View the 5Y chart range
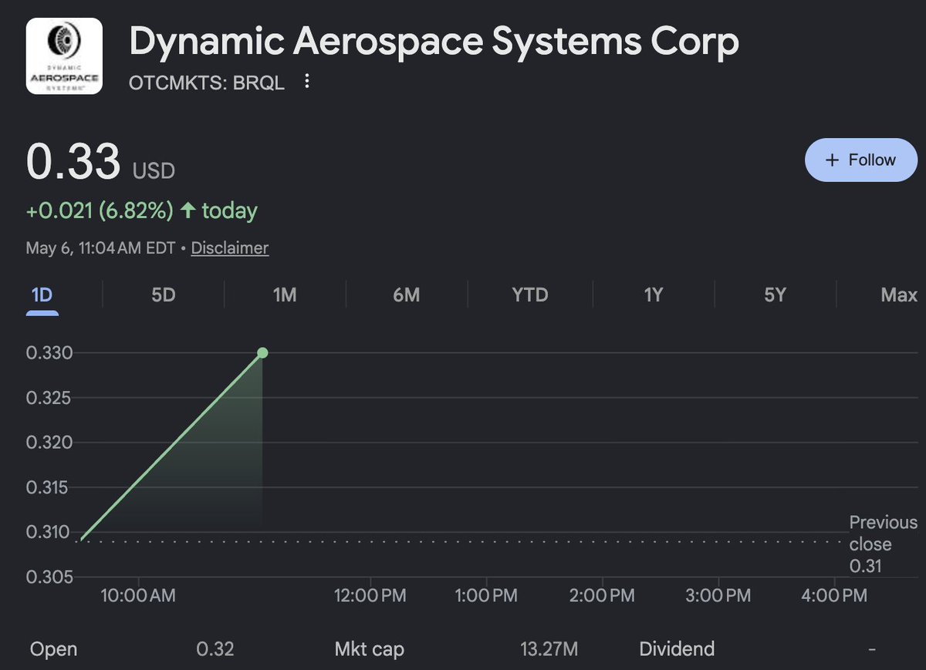This screenshot has width=926, height=670. coord(774,295)
